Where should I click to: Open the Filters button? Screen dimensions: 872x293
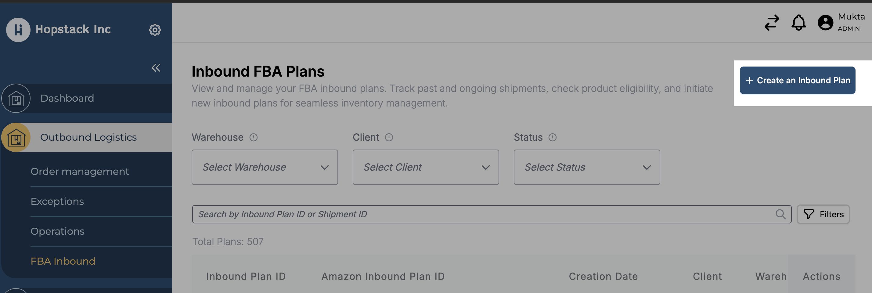823,214
